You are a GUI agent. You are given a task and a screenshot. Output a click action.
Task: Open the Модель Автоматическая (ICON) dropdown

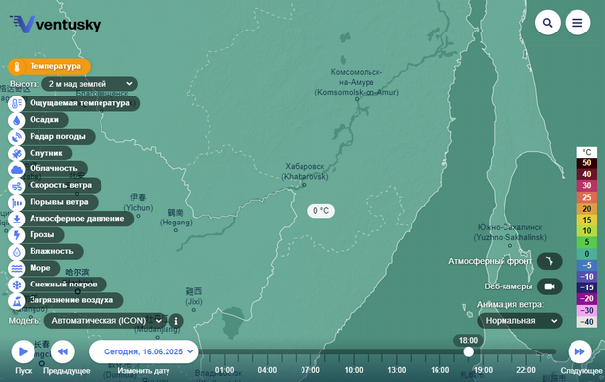click(105, 321)
